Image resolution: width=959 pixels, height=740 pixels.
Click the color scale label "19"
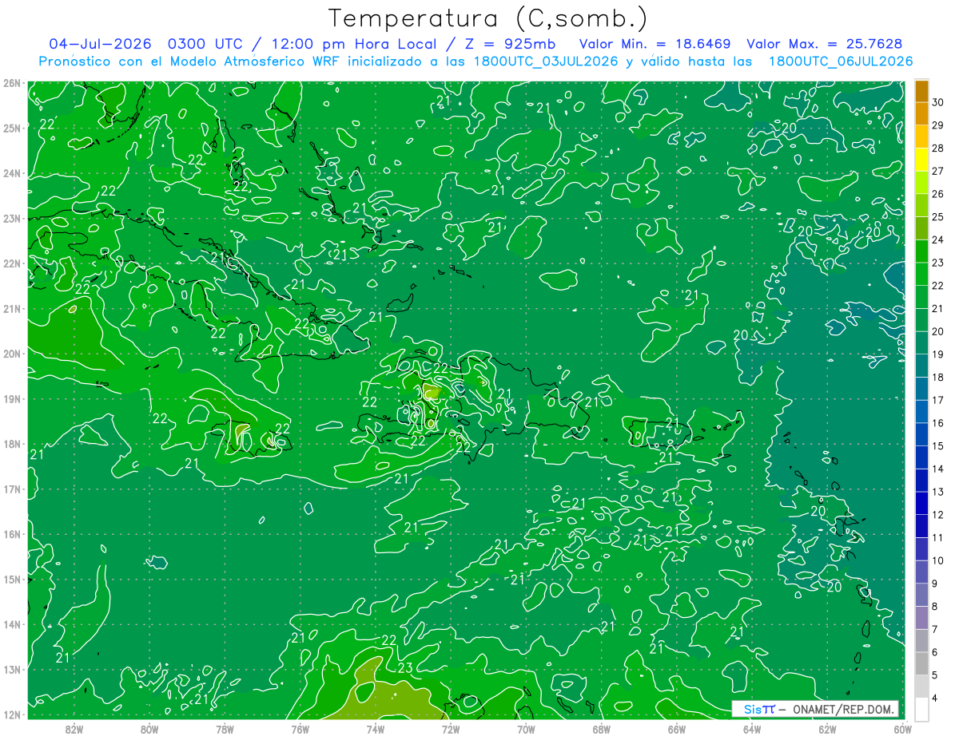point(937,354)
